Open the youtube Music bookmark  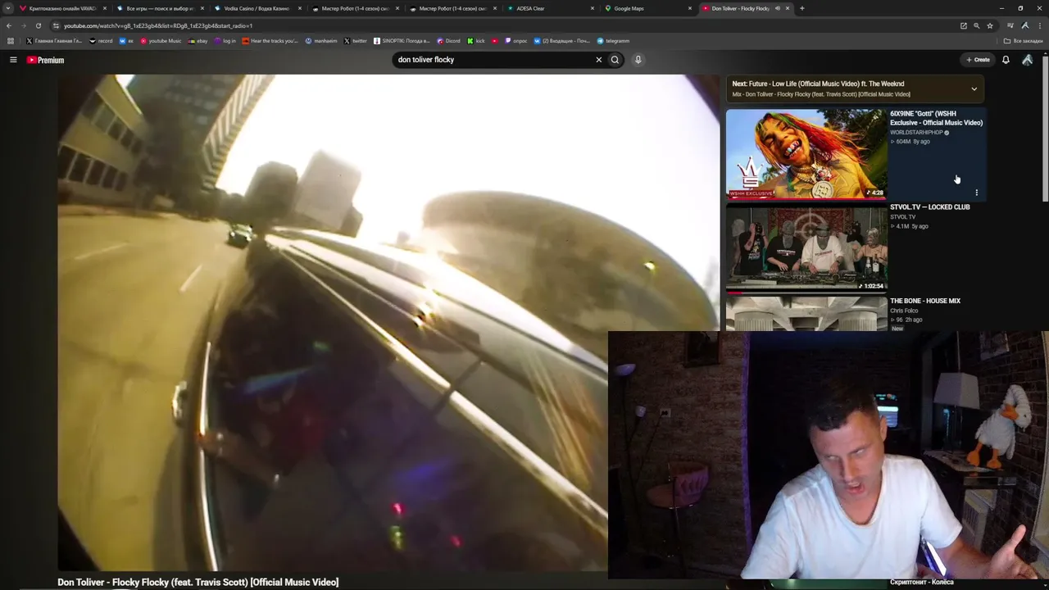tap(161, 41)
